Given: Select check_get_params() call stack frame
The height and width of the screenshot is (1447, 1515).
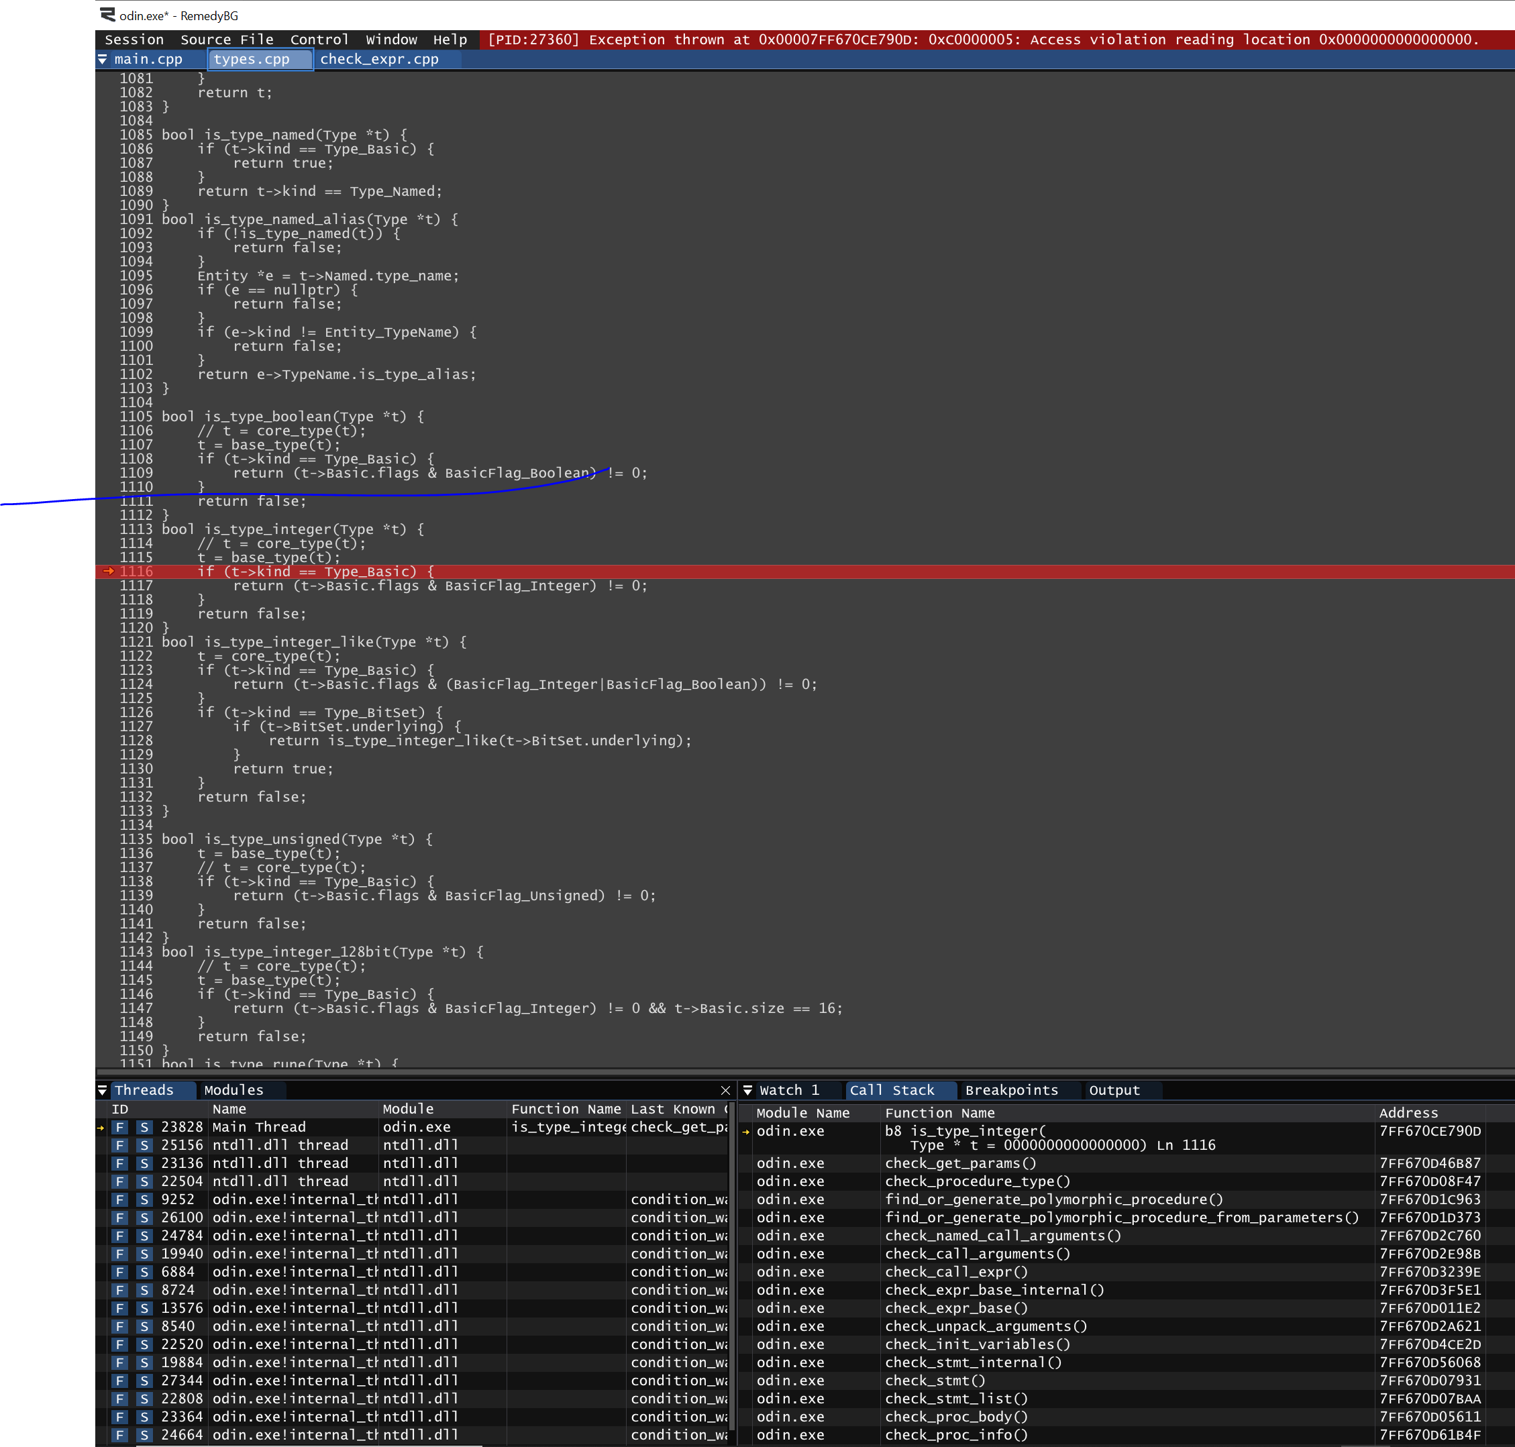Looking at the screenshot, I should [x=960, y=1163].
